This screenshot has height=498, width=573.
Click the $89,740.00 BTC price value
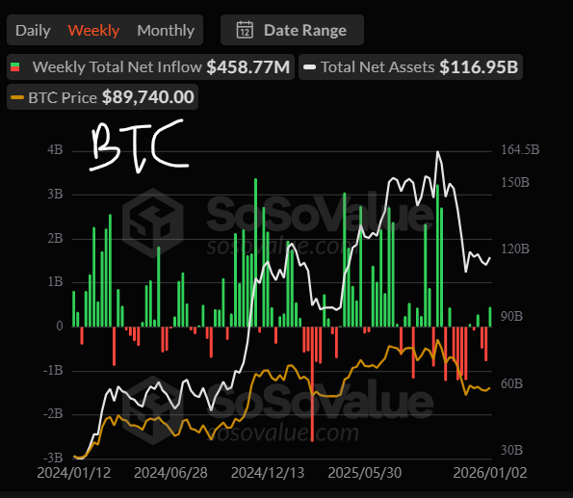(x=148, y=97)
